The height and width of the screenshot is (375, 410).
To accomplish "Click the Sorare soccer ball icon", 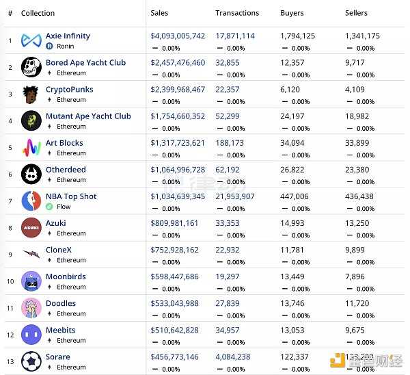I will click(31, 361).
